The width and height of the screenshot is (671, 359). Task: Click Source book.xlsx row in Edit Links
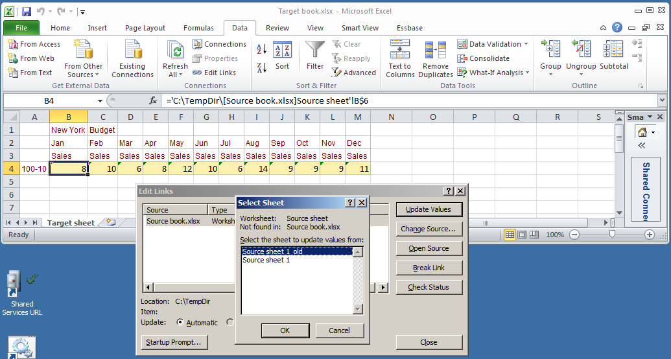point(191,221)
